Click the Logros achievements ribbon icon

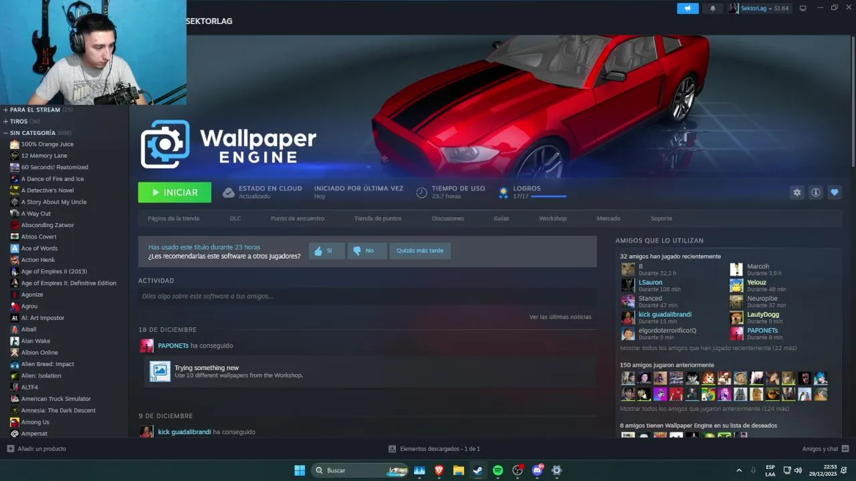coord(504,192)
